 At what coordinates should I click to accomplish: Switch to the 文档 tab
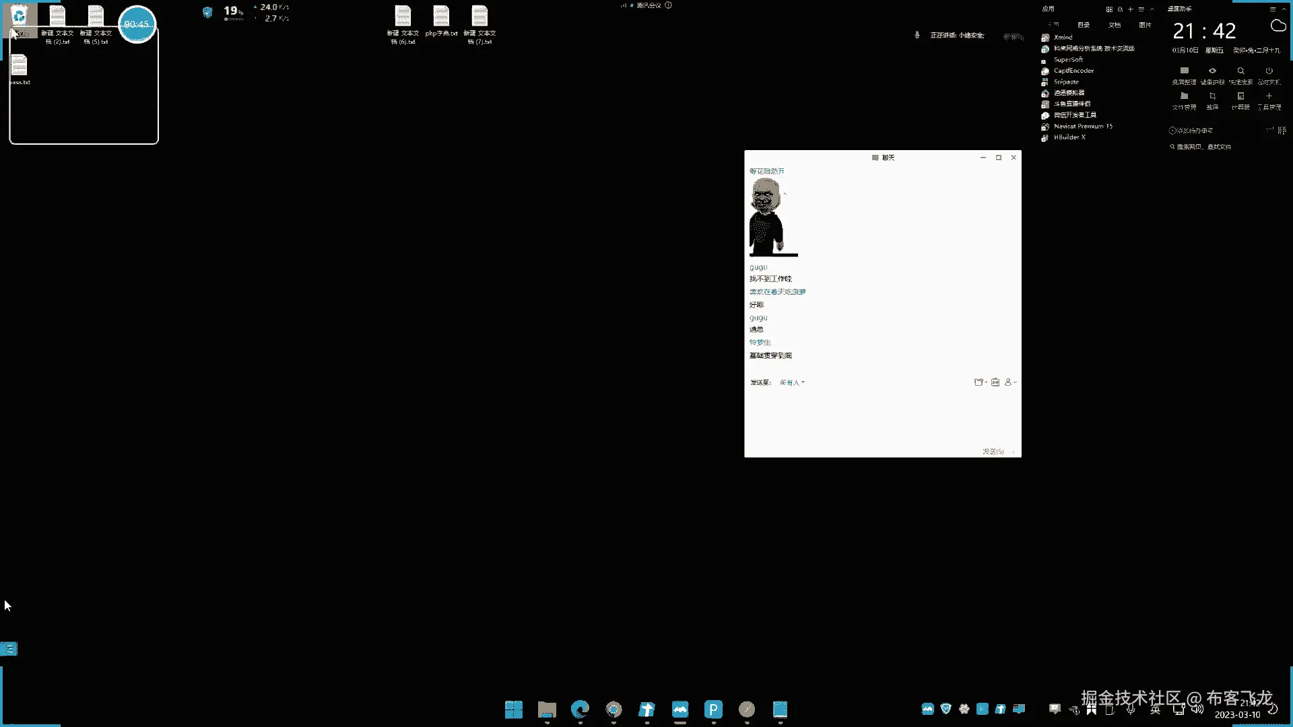(1115, 25)
